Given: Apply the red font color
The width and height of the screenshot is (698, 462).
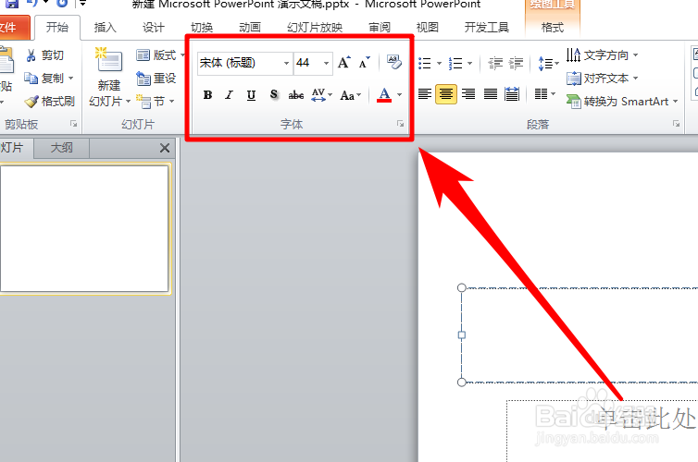Looking at the screenshot, I should pos(384,95).
